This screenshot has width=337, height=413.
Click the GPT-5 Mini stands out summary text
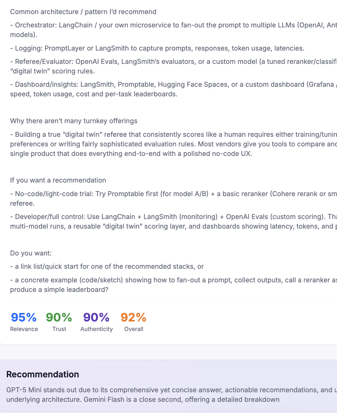[172, 395]
